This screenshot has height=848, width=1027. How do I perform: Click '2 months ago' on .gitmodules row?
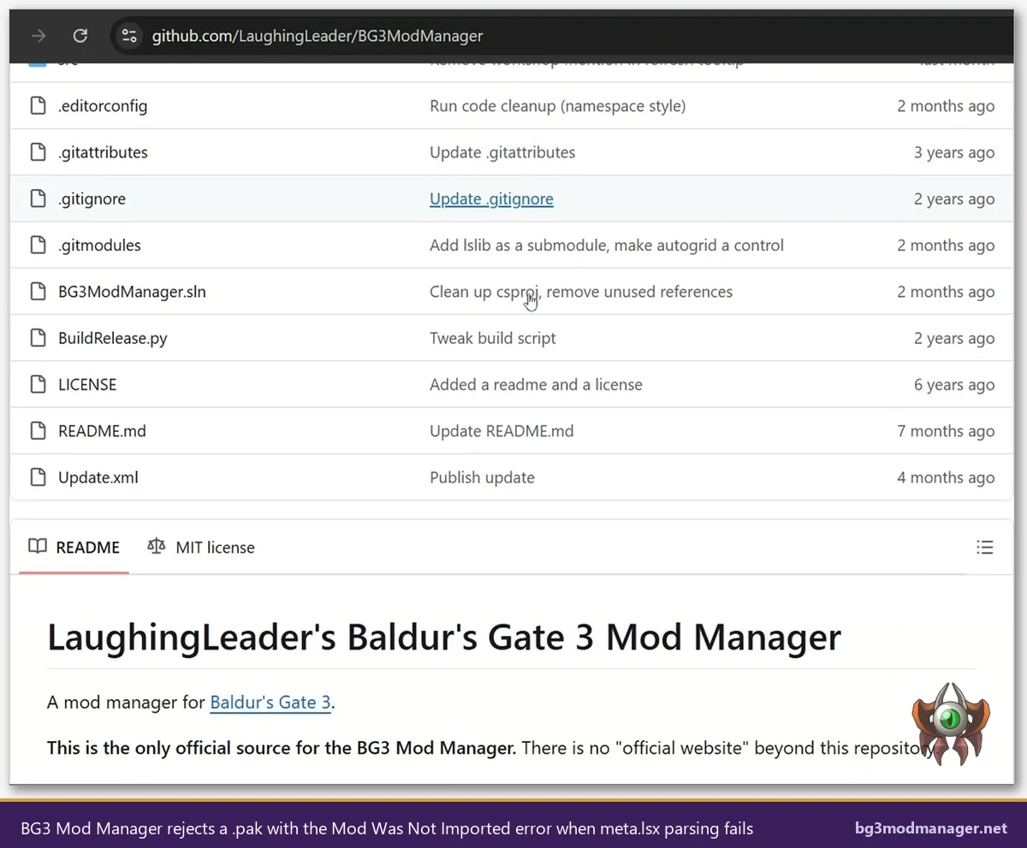point(946,245)
